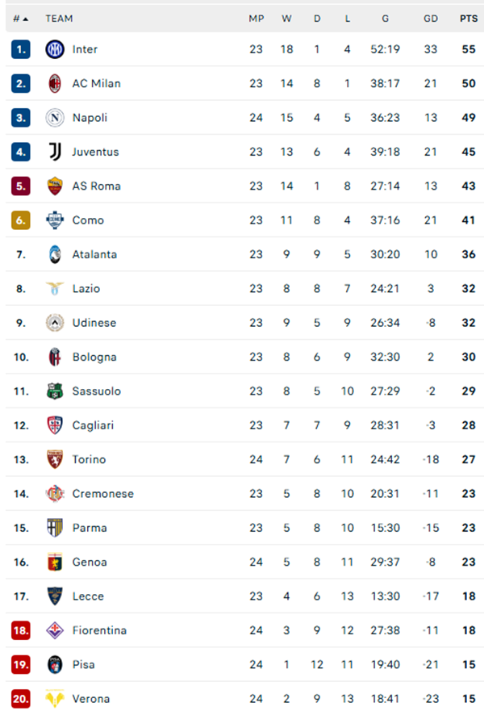
Task: Toggle the sort arrow on the # column
Action: 22,18
